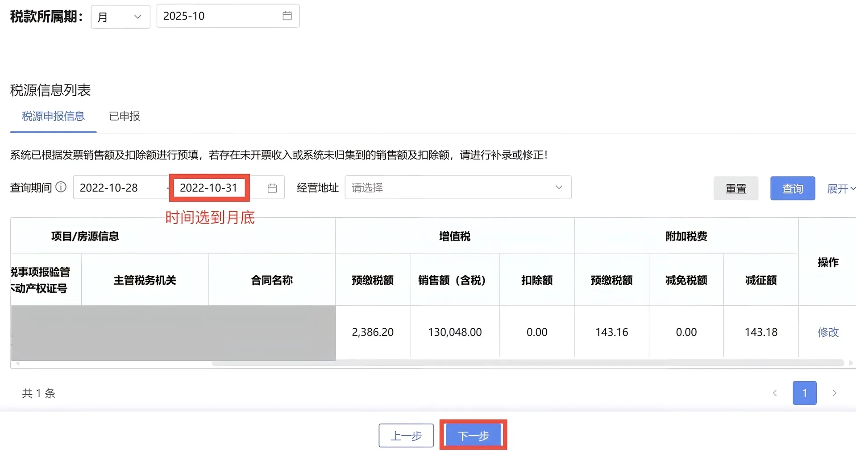Click the calendar icon beside the query period

click(x=272, y=188)
